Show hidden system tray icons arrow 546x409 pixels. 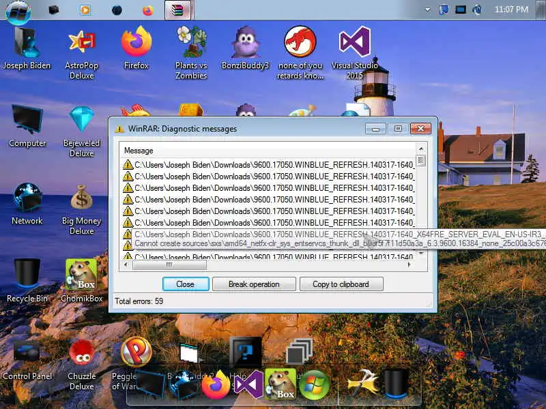click(427, 10)
